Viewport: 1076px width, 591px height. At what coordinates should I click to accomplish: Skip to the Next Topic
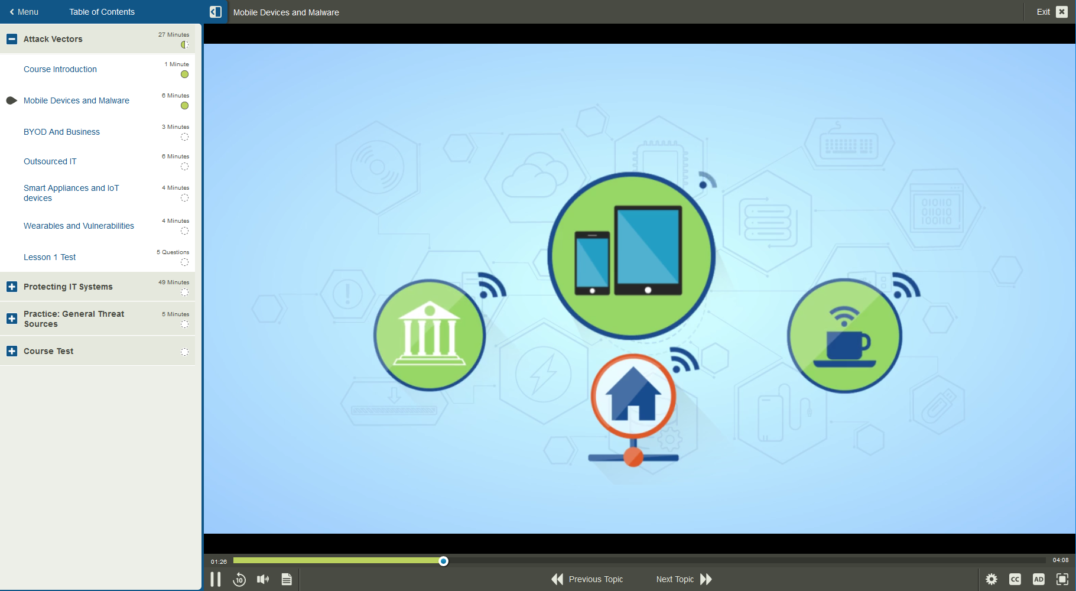tap(683, 579)
